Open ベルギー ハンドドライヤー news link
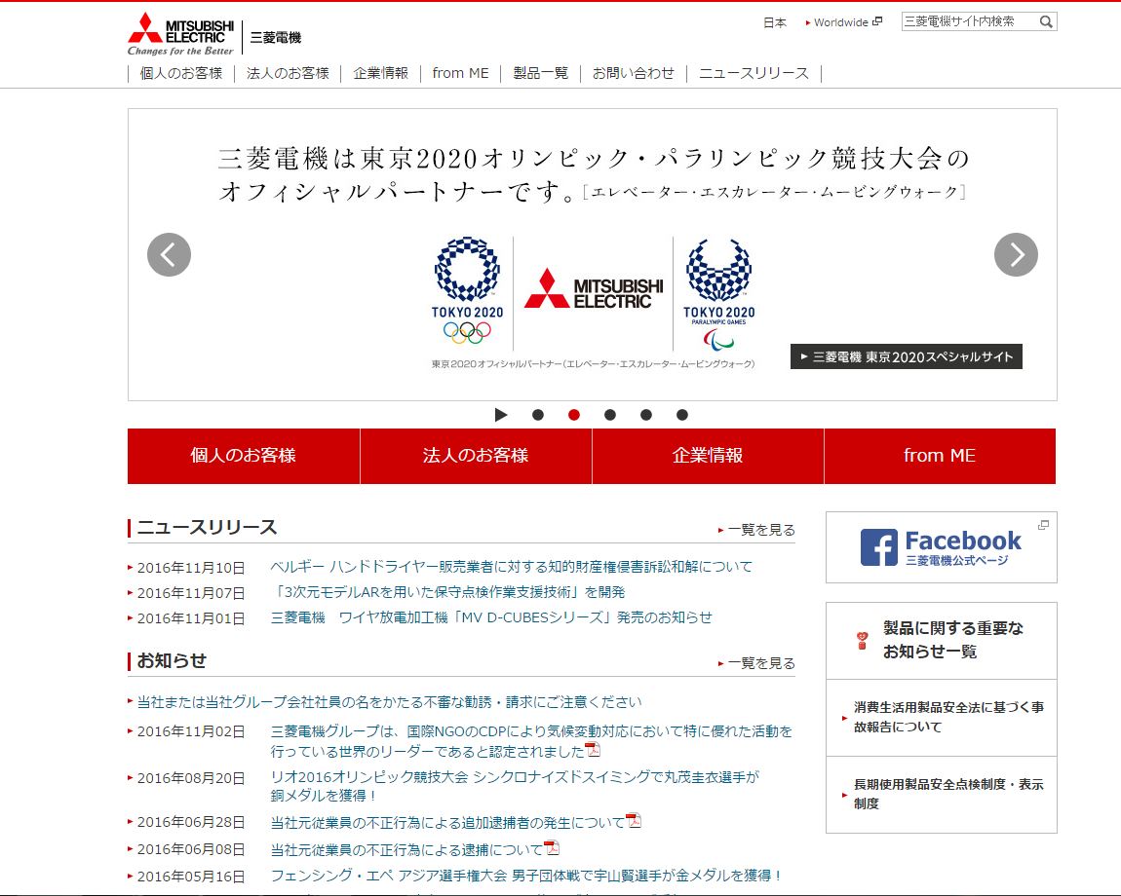1121x896 pixels. coord(511,567)
